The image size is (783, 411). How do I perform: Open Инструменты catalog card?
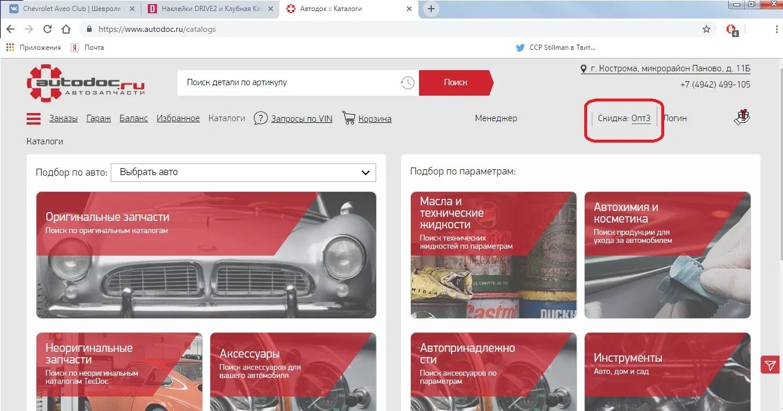click(x=668, y=372)
